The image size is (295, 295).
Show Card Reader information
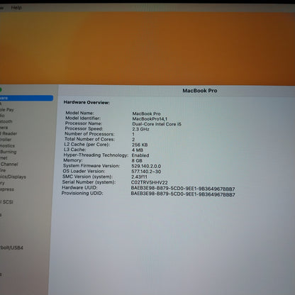(x=9, y=133)
